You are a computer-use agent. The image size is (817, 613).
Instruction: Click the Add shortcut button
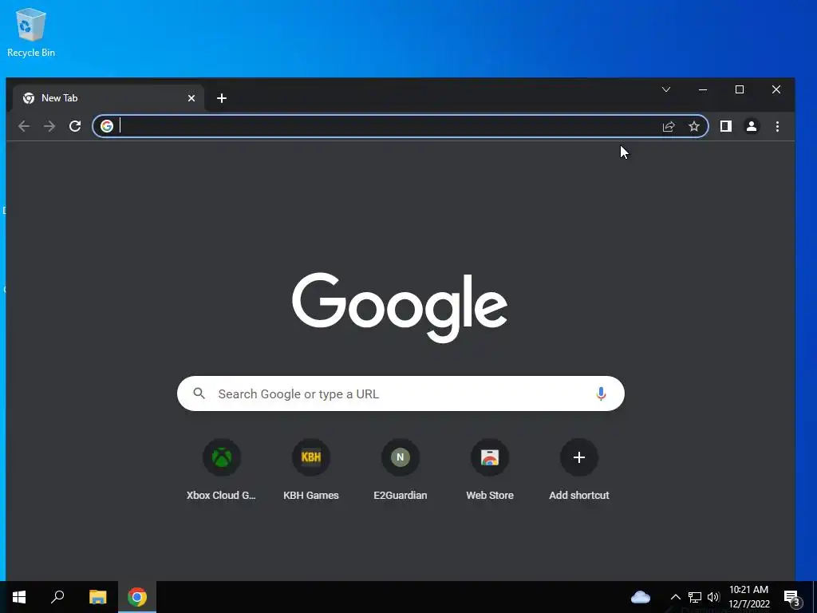tap(579, 471)
